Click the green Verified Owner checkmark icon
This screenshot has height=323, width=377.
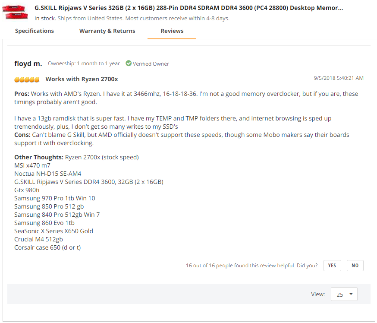(x=129, y=63)
